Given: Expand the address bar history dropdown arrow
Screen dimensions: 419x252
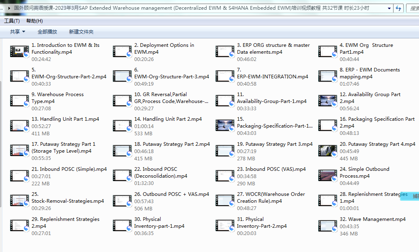Looking at the screenshot, I should [389, 8].
